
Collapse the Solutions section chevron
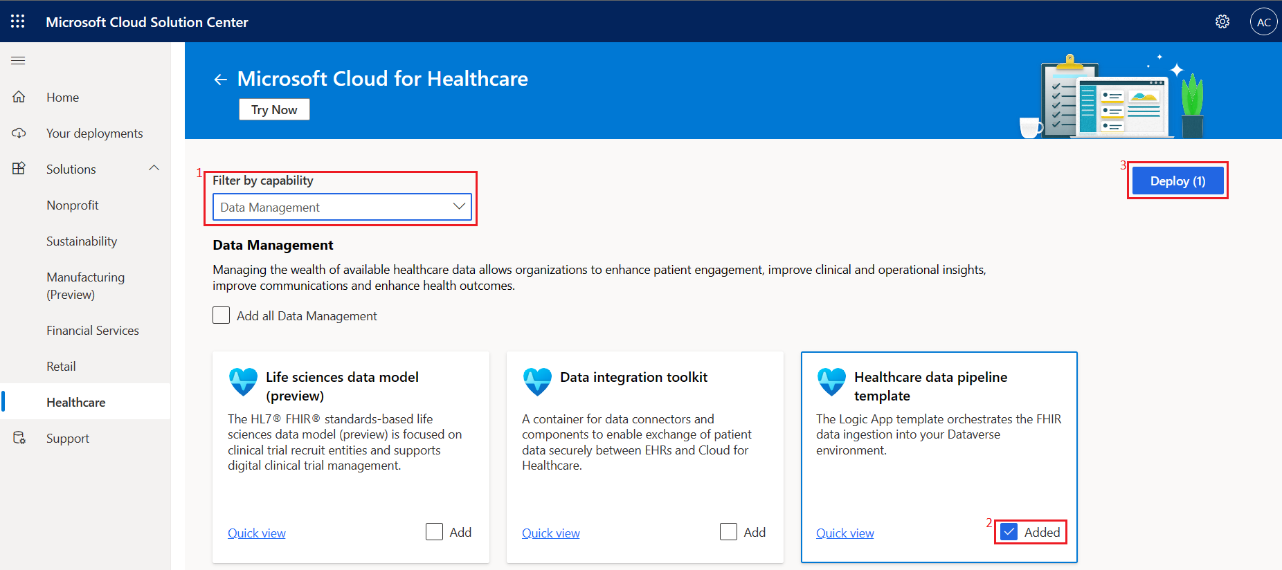154,168
